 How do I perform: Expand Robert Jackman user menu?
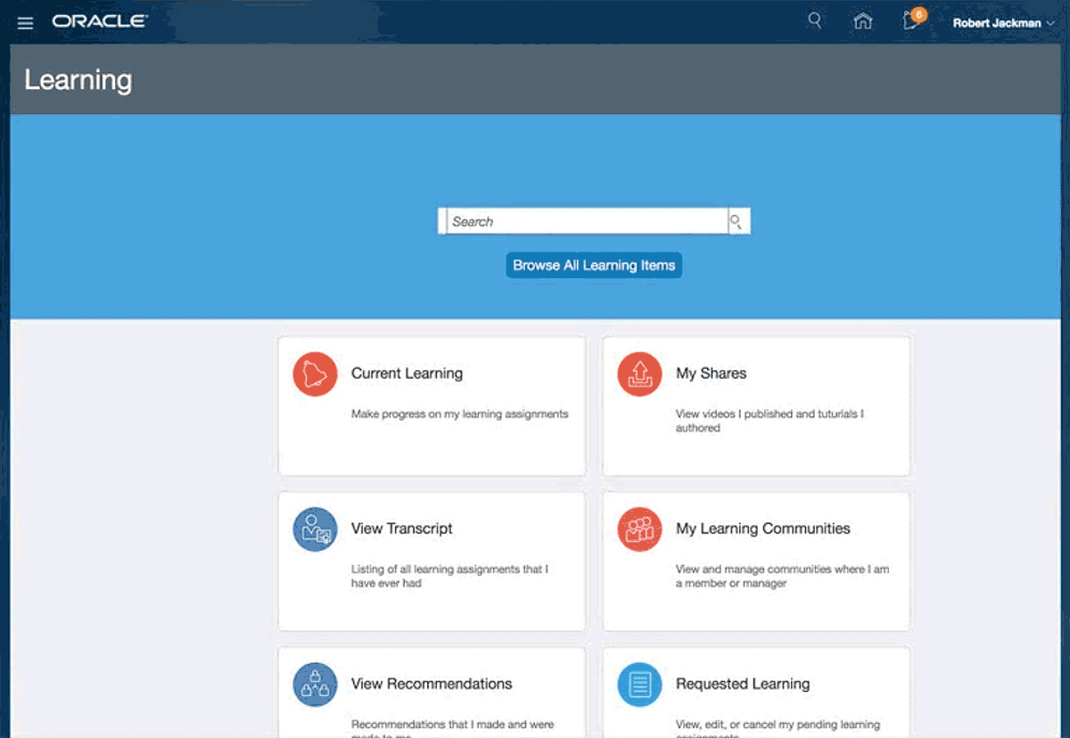pos(1003,23)
